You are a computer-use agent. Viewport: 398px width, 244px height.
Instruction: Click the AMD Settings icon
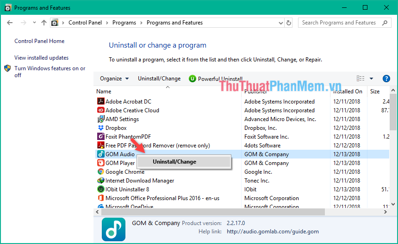click(x=101, y=119)
